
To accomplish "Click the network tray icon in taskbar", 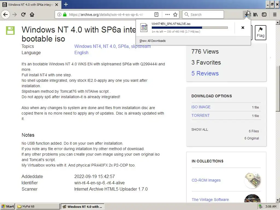I will pyautogui.click(x=260, y=206).
